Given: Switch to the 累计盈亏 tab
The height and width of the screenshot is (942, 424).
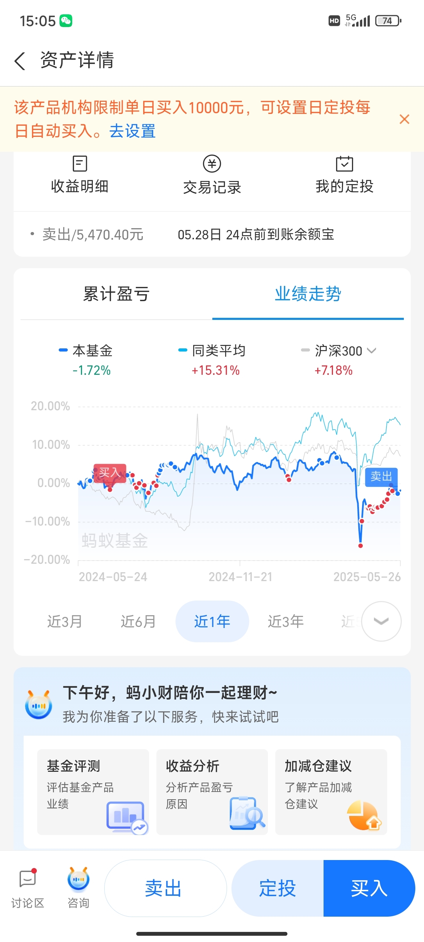Looking at the screenshot, I should pyautogui.click(x=116, y=294).
